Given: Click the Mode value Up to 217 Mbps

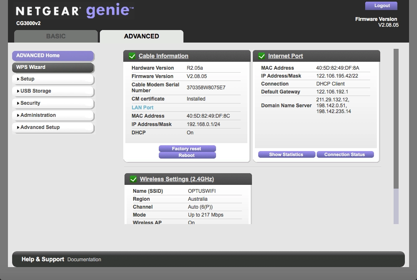Looking at the screenshot, I should click(206, 215).
